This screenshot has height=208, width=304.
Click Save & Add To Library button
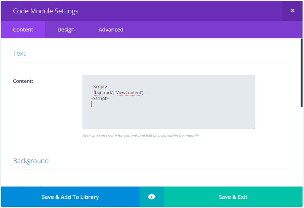[70, 197]
